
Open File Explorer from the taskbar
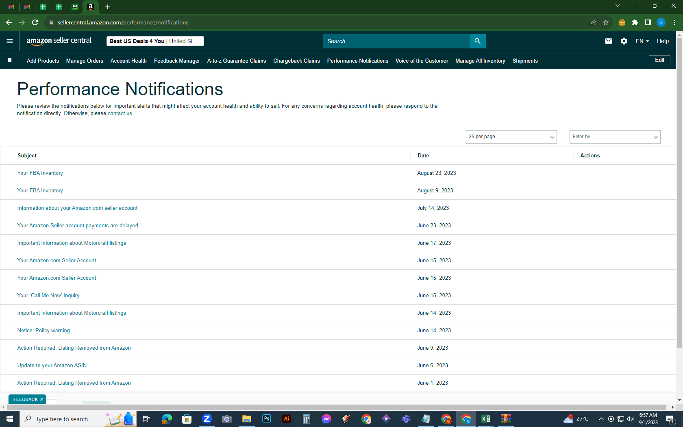[x=247, y=419]
